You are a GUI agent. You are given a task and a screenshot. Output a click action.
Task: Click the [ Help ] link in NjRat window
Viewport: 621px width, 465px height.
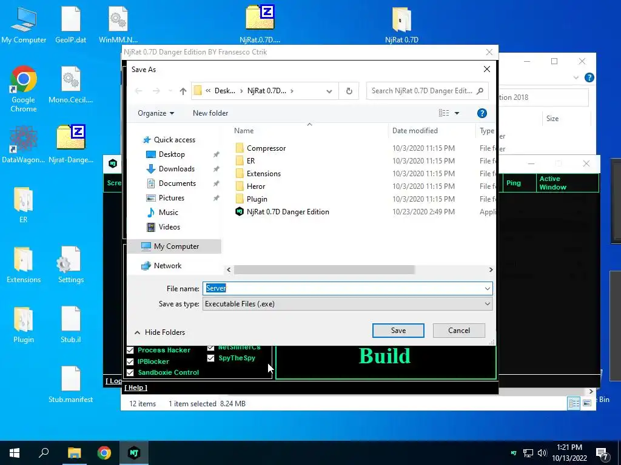136,387
